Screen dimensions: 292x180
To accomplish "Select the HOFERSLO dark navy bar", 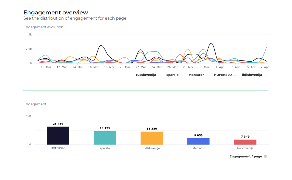I will click(x=58, y=135).
